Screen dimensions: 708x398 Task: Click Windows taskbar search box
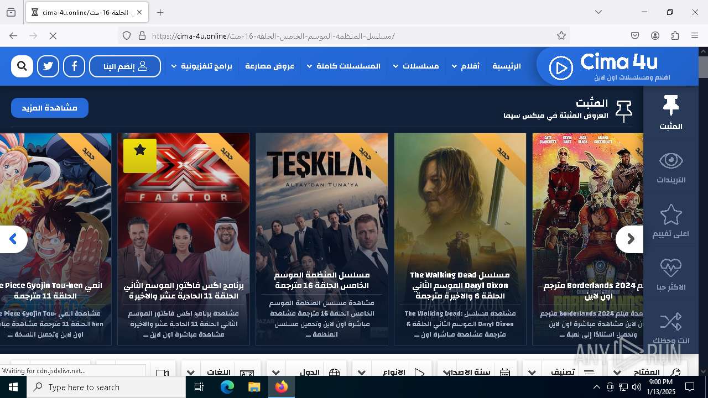tap(106, 387)
